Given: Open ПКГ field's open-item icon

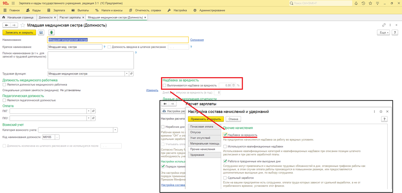Looking at the screenshot, I should click(93, 111).
